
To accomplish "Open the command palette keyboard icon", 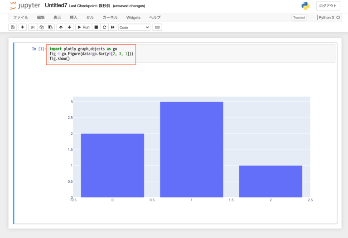I will [157, 27].
